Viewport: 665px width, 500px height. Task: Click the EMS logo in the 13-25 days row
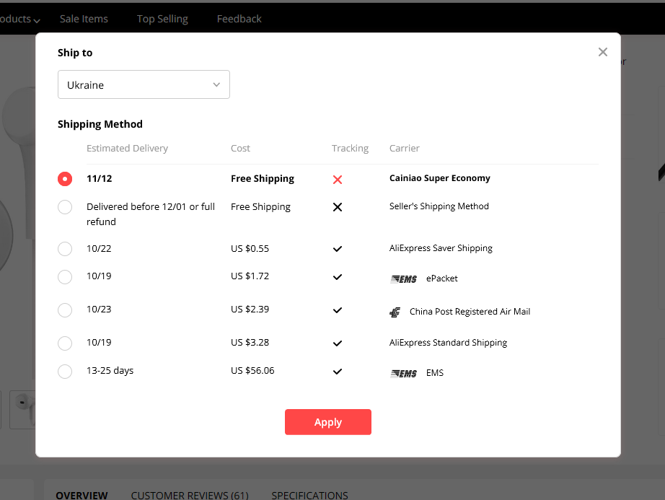pyautogui.click(x=403, y=373)
